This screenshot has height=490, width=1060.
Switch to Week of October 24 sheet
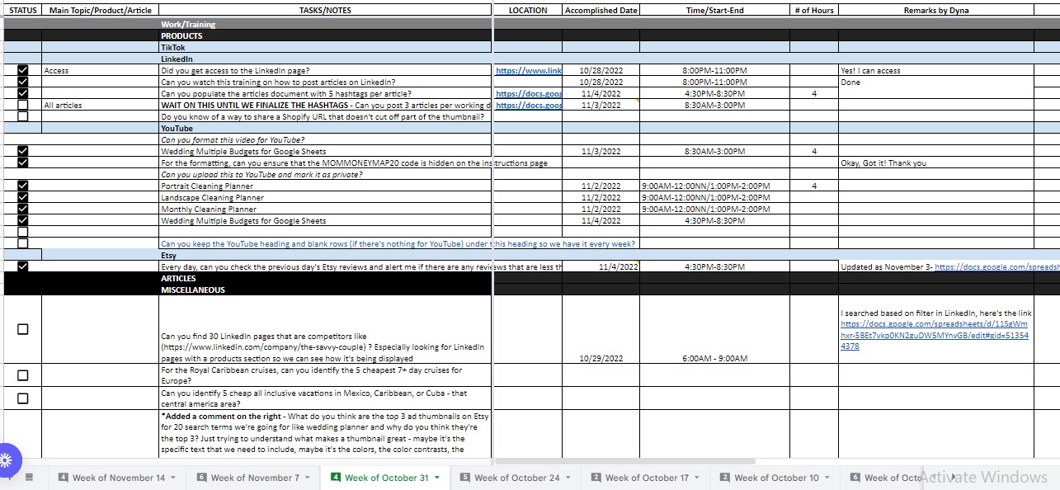[517, 478]
